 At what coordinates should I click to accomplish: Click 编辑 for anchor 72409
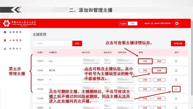point(159,71)
